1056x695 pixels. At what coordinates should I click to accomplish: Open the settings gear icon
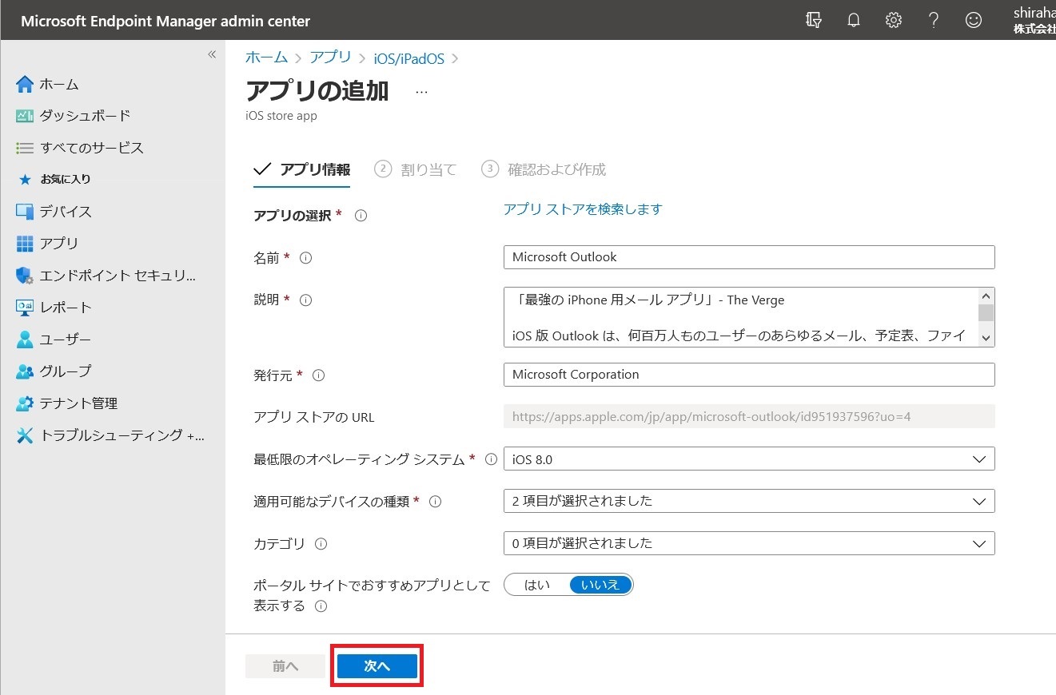[x=894, y=21]
